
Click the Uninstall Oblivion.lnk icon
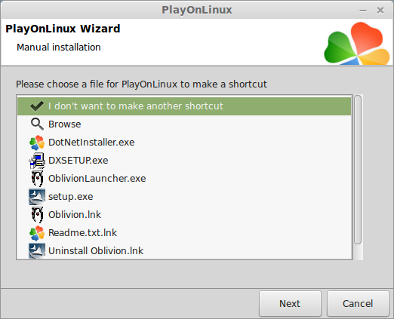[37, 251]
